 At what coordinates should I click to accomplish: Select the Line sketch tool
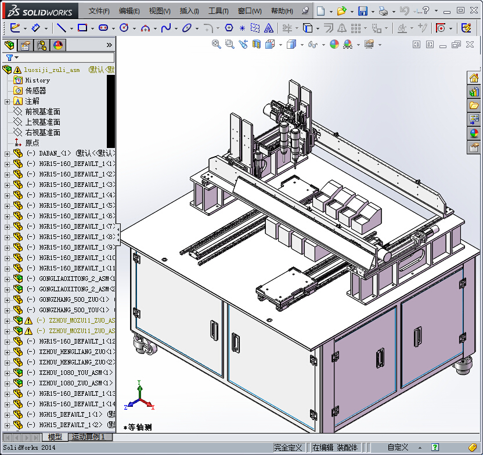tap(62, 28)
